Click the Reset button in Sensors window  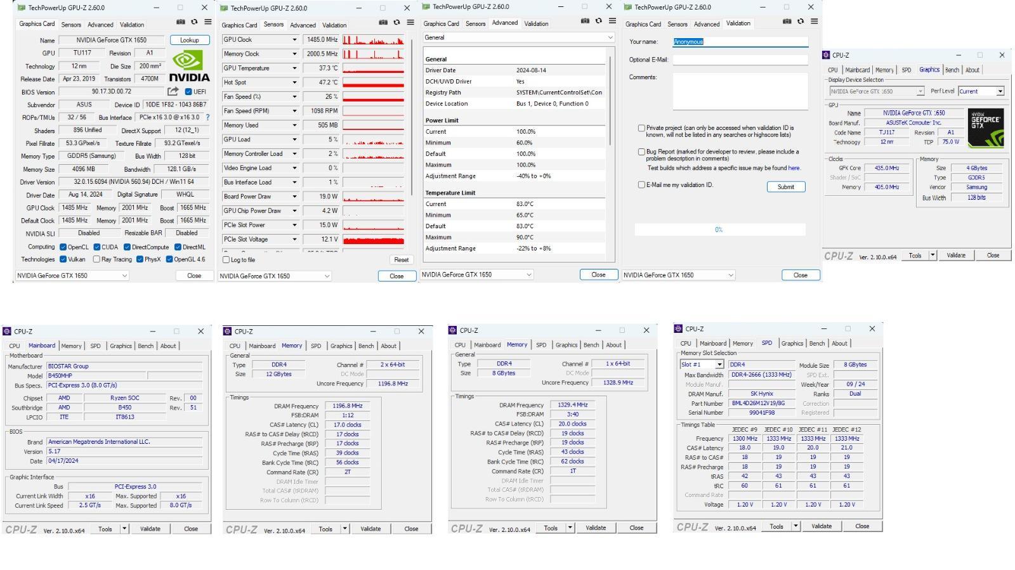401,260
